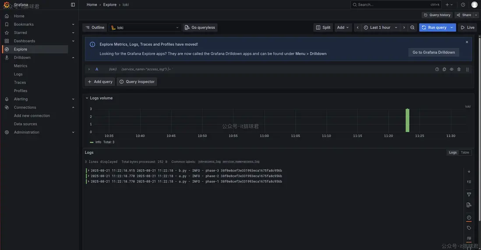Image resolution: width=481 pixels, height=250 pixels.
Task: Shift time range backward with left arrow
Action: pyautogui.click(x=357, y=28)
